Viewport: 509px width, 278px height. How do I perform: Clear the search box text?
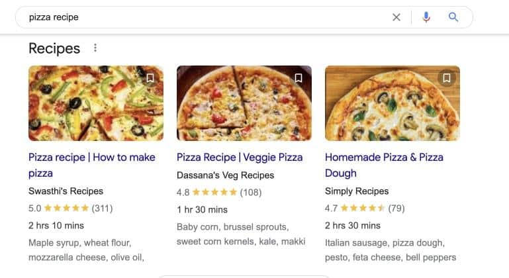pos(396,17)
